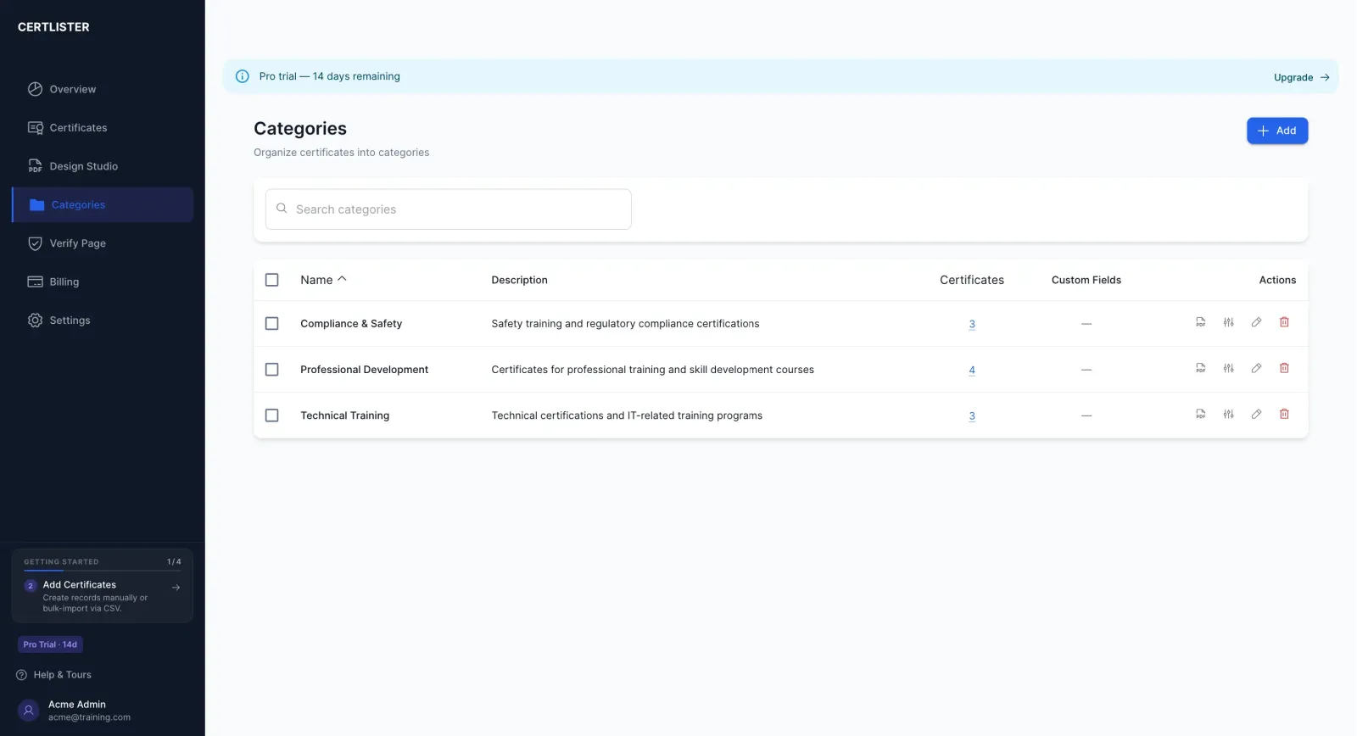
Task: Open PDF design for Compliance & Safety
Action: coord(1200,322)
